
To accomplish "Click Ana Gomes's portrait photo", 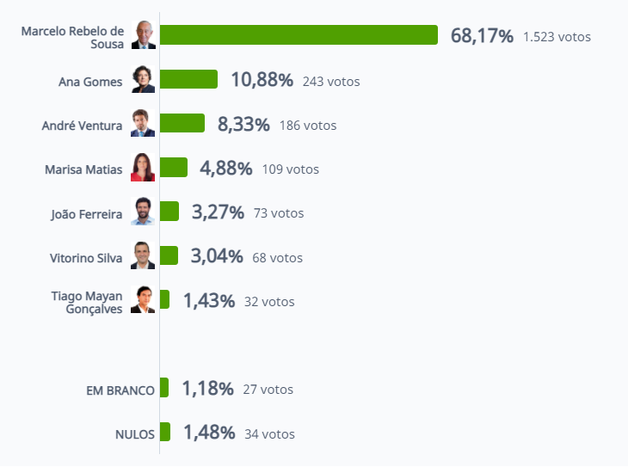I will (x=143, y=79).
